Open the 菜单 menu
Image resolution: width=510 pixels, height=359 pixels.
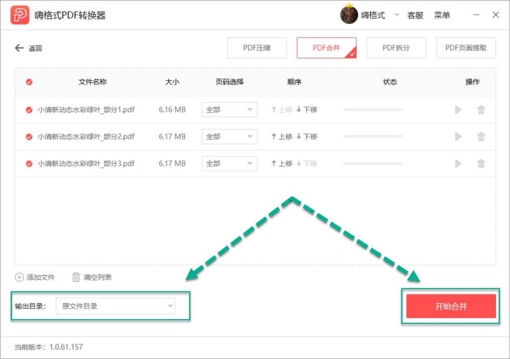[442, 15]
